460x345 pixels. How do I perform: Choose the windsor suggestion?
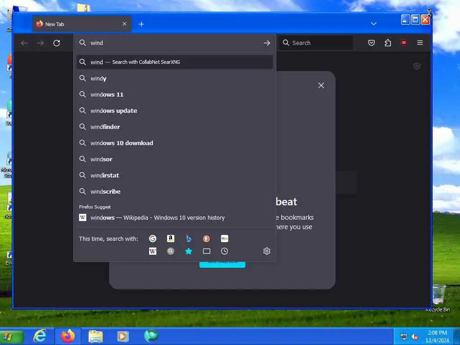(x=175, y=159)
